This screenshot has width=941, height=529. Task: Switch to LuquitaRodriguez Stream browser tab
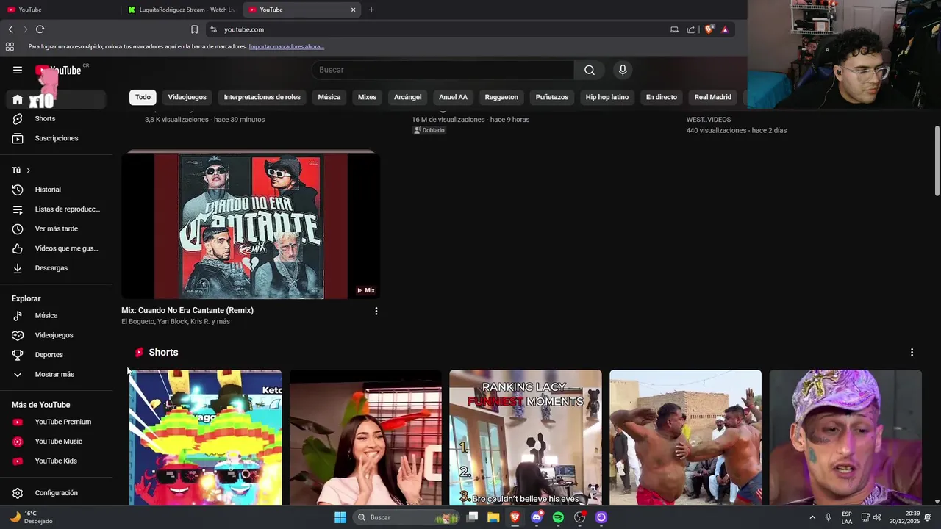pyautogui.click(x=181, y=10)
